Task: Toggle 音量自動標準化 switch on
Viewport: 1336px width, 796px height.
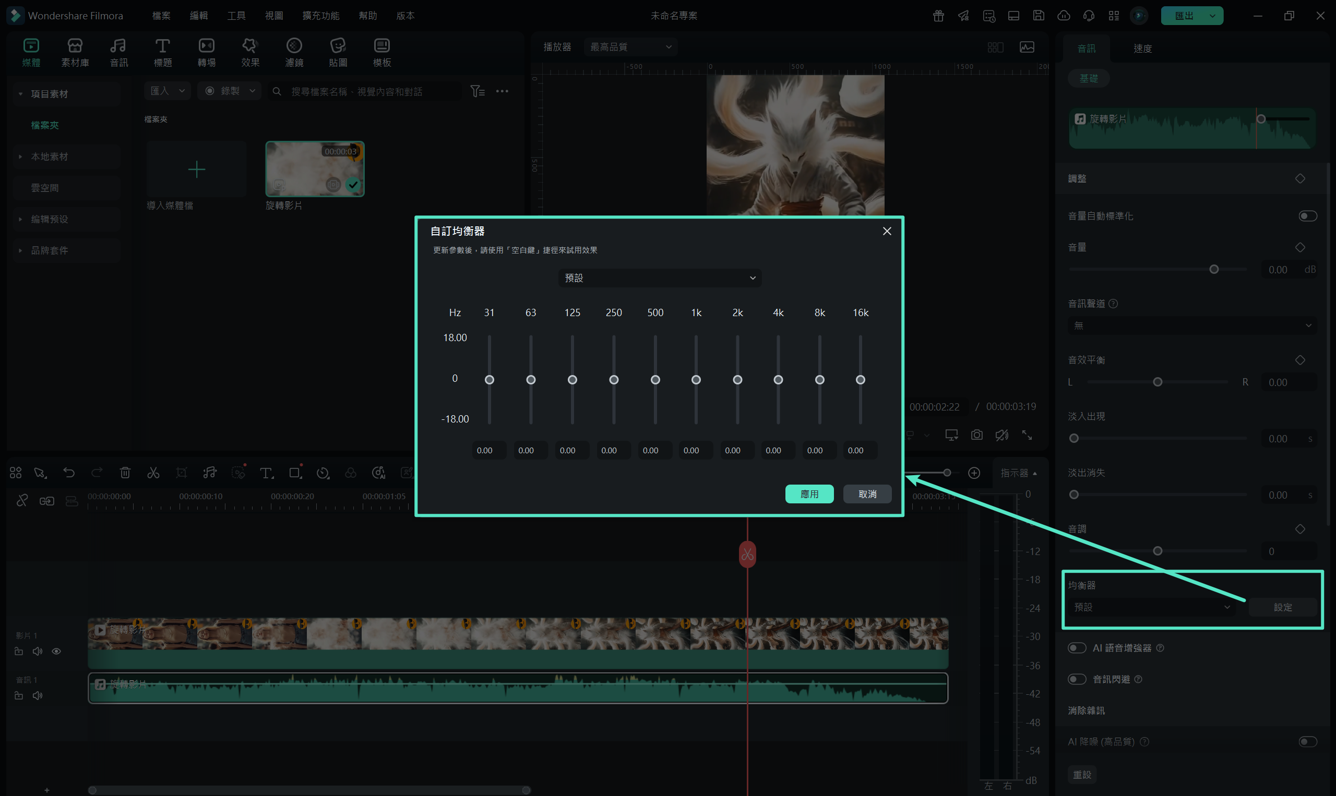Action: [1308, 215]
